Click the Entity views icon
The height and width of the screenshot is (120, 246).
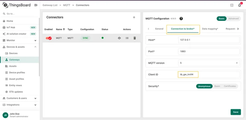coord(6,86)
